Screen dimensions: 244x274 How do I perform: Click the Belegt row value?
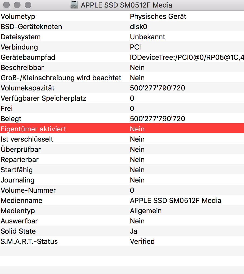click(x=157, y=119)
